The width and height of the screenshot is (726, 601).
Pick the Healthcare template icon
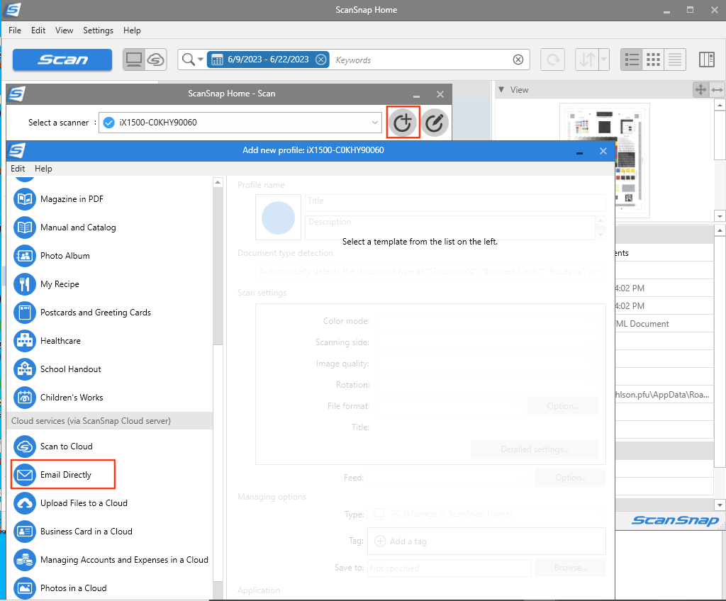pyautogui.click(x=24, y=341)
